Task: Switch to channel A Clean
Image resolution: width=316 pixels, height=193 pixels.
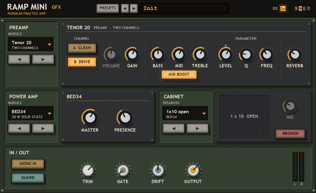Action: click(82, 48)
